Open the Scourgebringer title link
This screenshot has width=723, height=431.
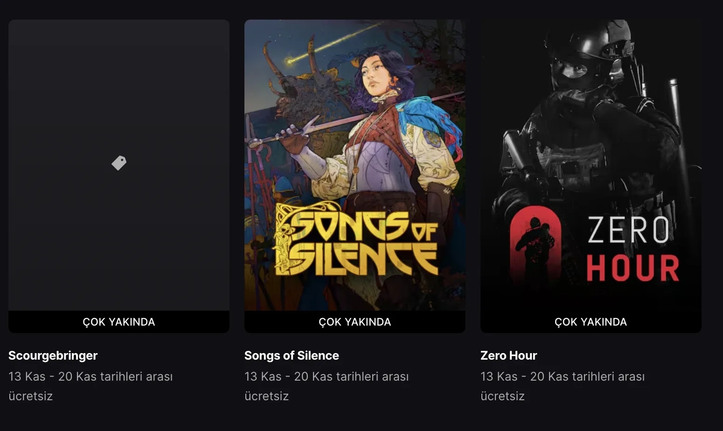[x=53, y=355]
